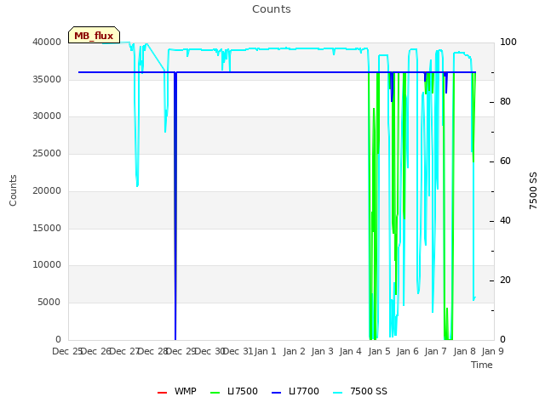Click the Jan 9 date label
Viewport: 545px width, 408px height.
[492, 351]
